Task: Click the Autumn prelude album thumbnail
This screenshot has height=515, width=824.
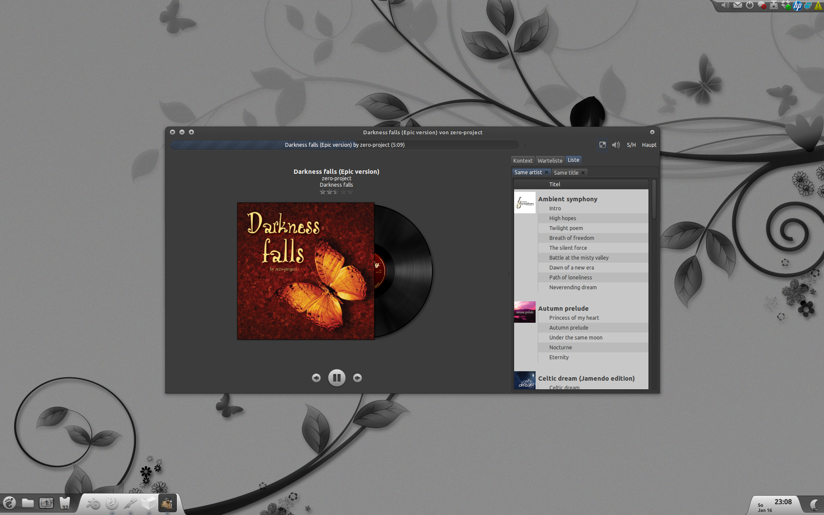Action: click(x=525, y=312)
